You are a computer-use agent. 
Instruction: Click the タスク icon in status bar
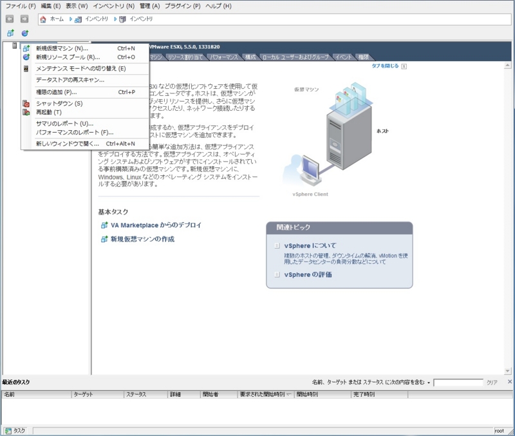coord(8,431)
